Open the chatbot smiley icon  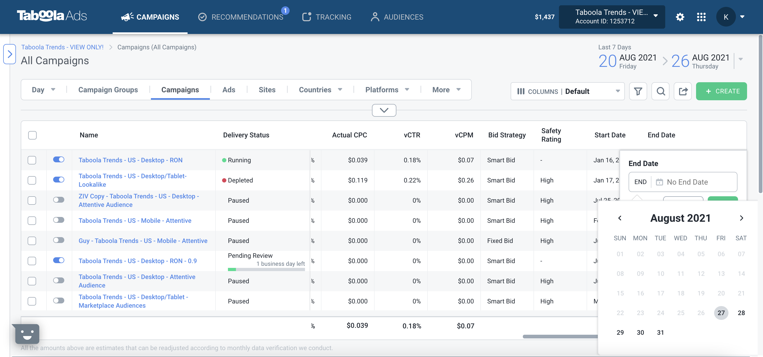pos(27,334)
